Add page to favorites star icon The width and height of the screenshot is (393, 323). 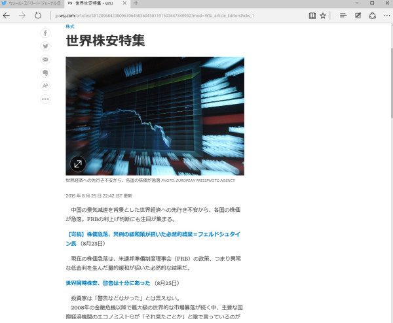(323, 16)
